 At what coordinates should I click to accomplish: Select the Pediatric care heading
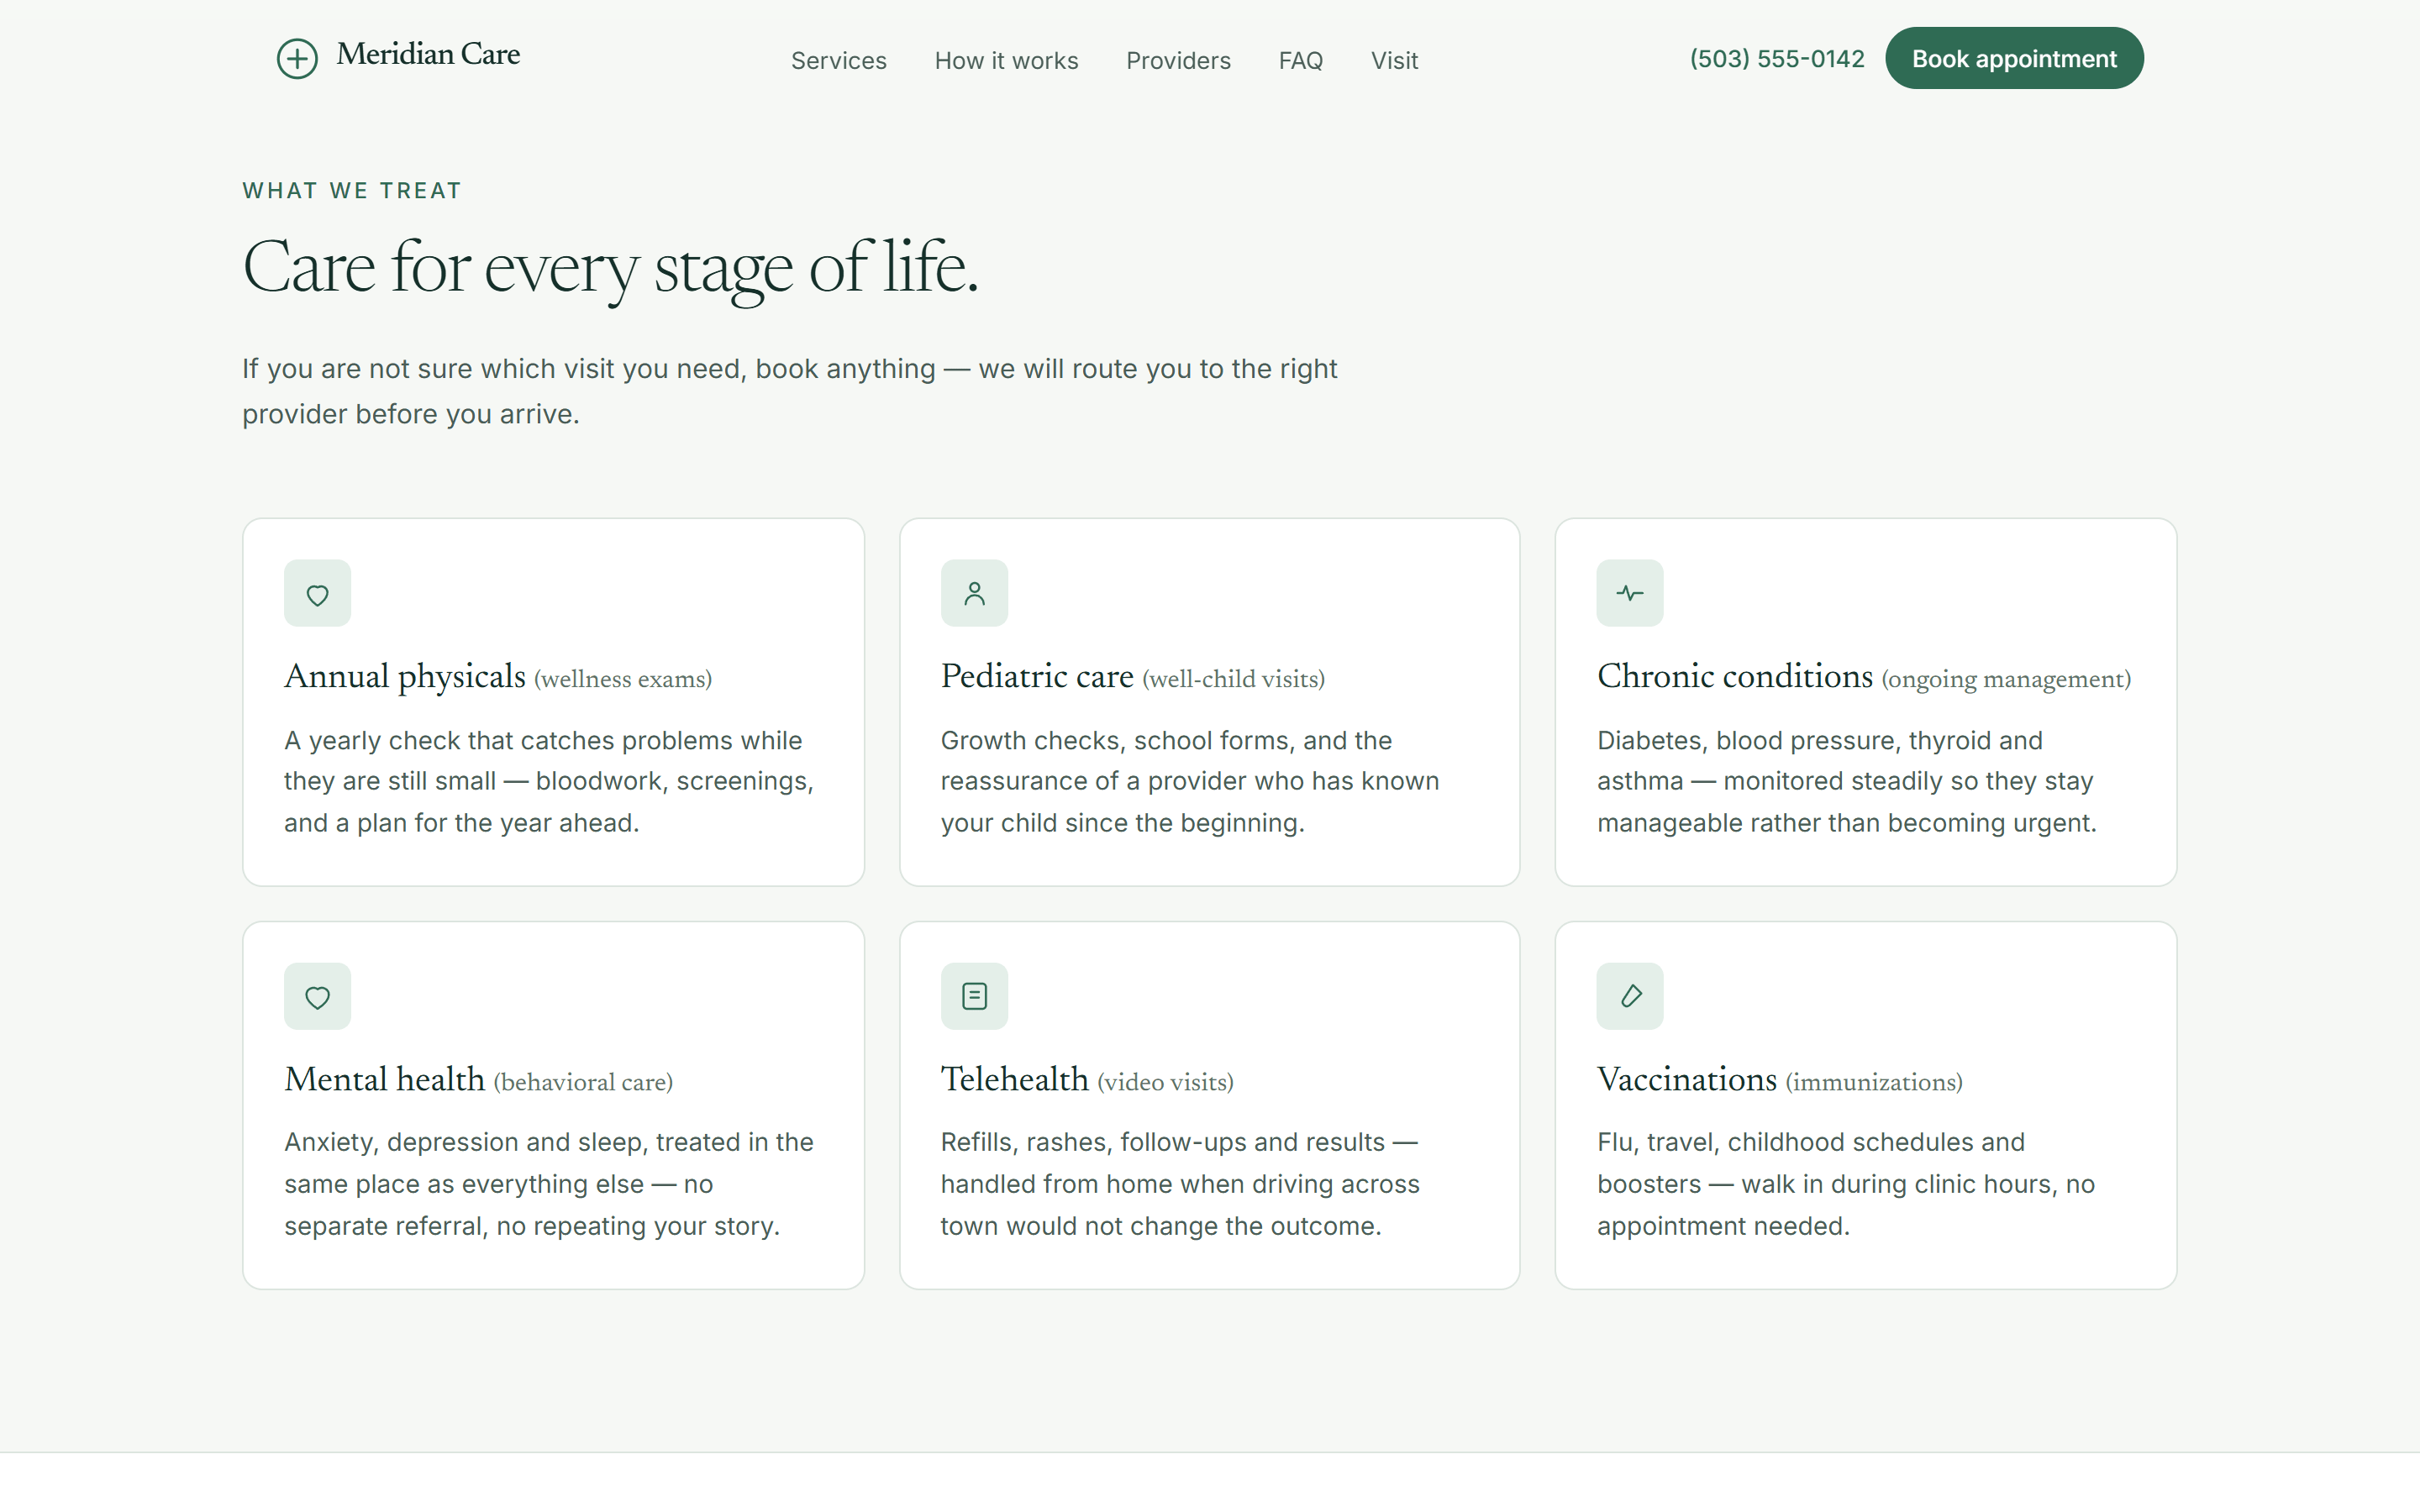click(x=1037, y=677)
